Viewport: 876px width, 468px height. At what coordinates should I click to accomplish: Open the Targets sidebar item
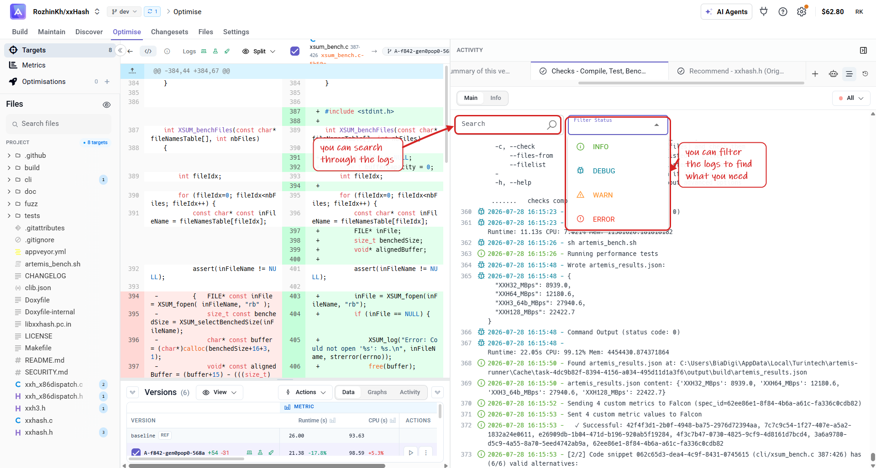click(x=59, y=50)
